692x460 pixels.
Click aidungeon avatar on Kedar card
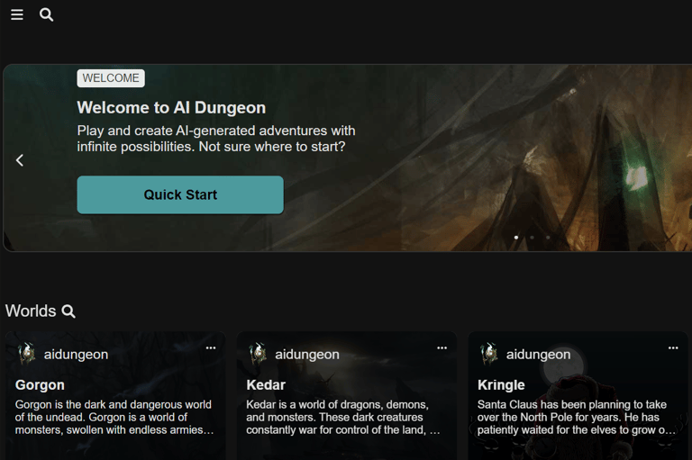(258, 354)
